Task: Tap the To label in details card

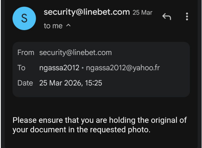Action: pos(21,68)
